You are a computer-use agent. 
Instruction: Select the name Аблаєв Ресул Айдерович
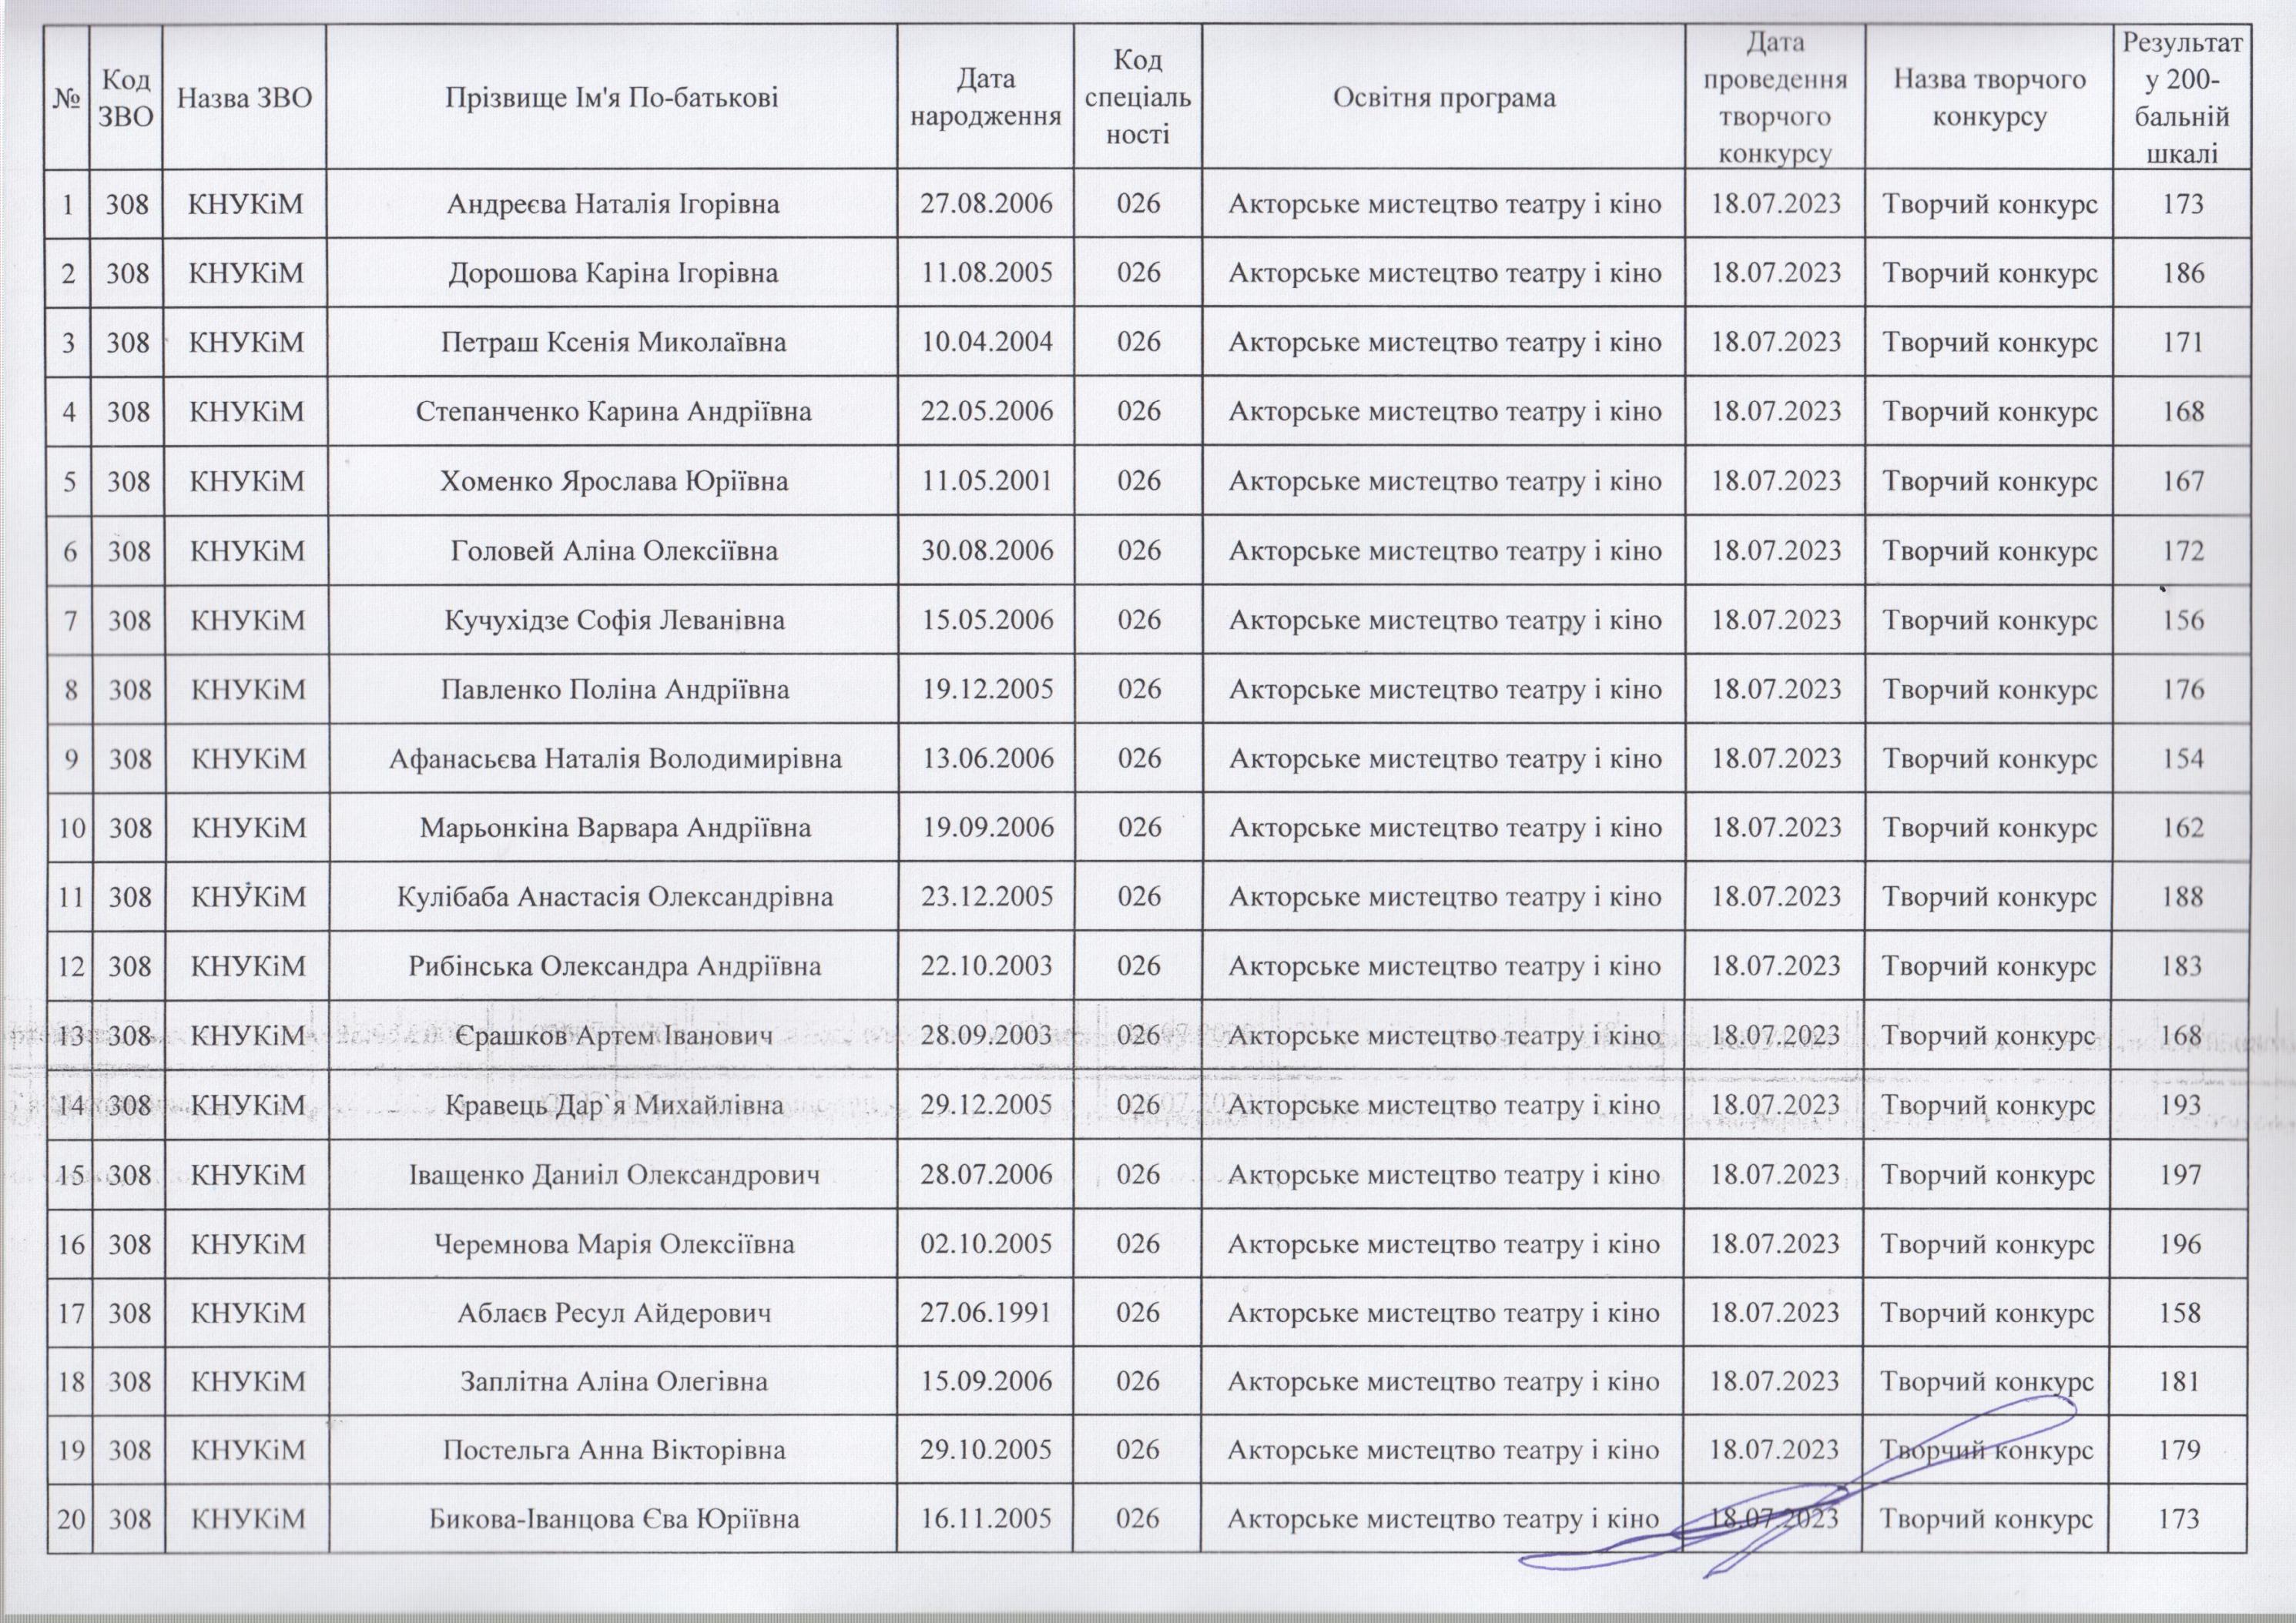tap(612, 1312)
